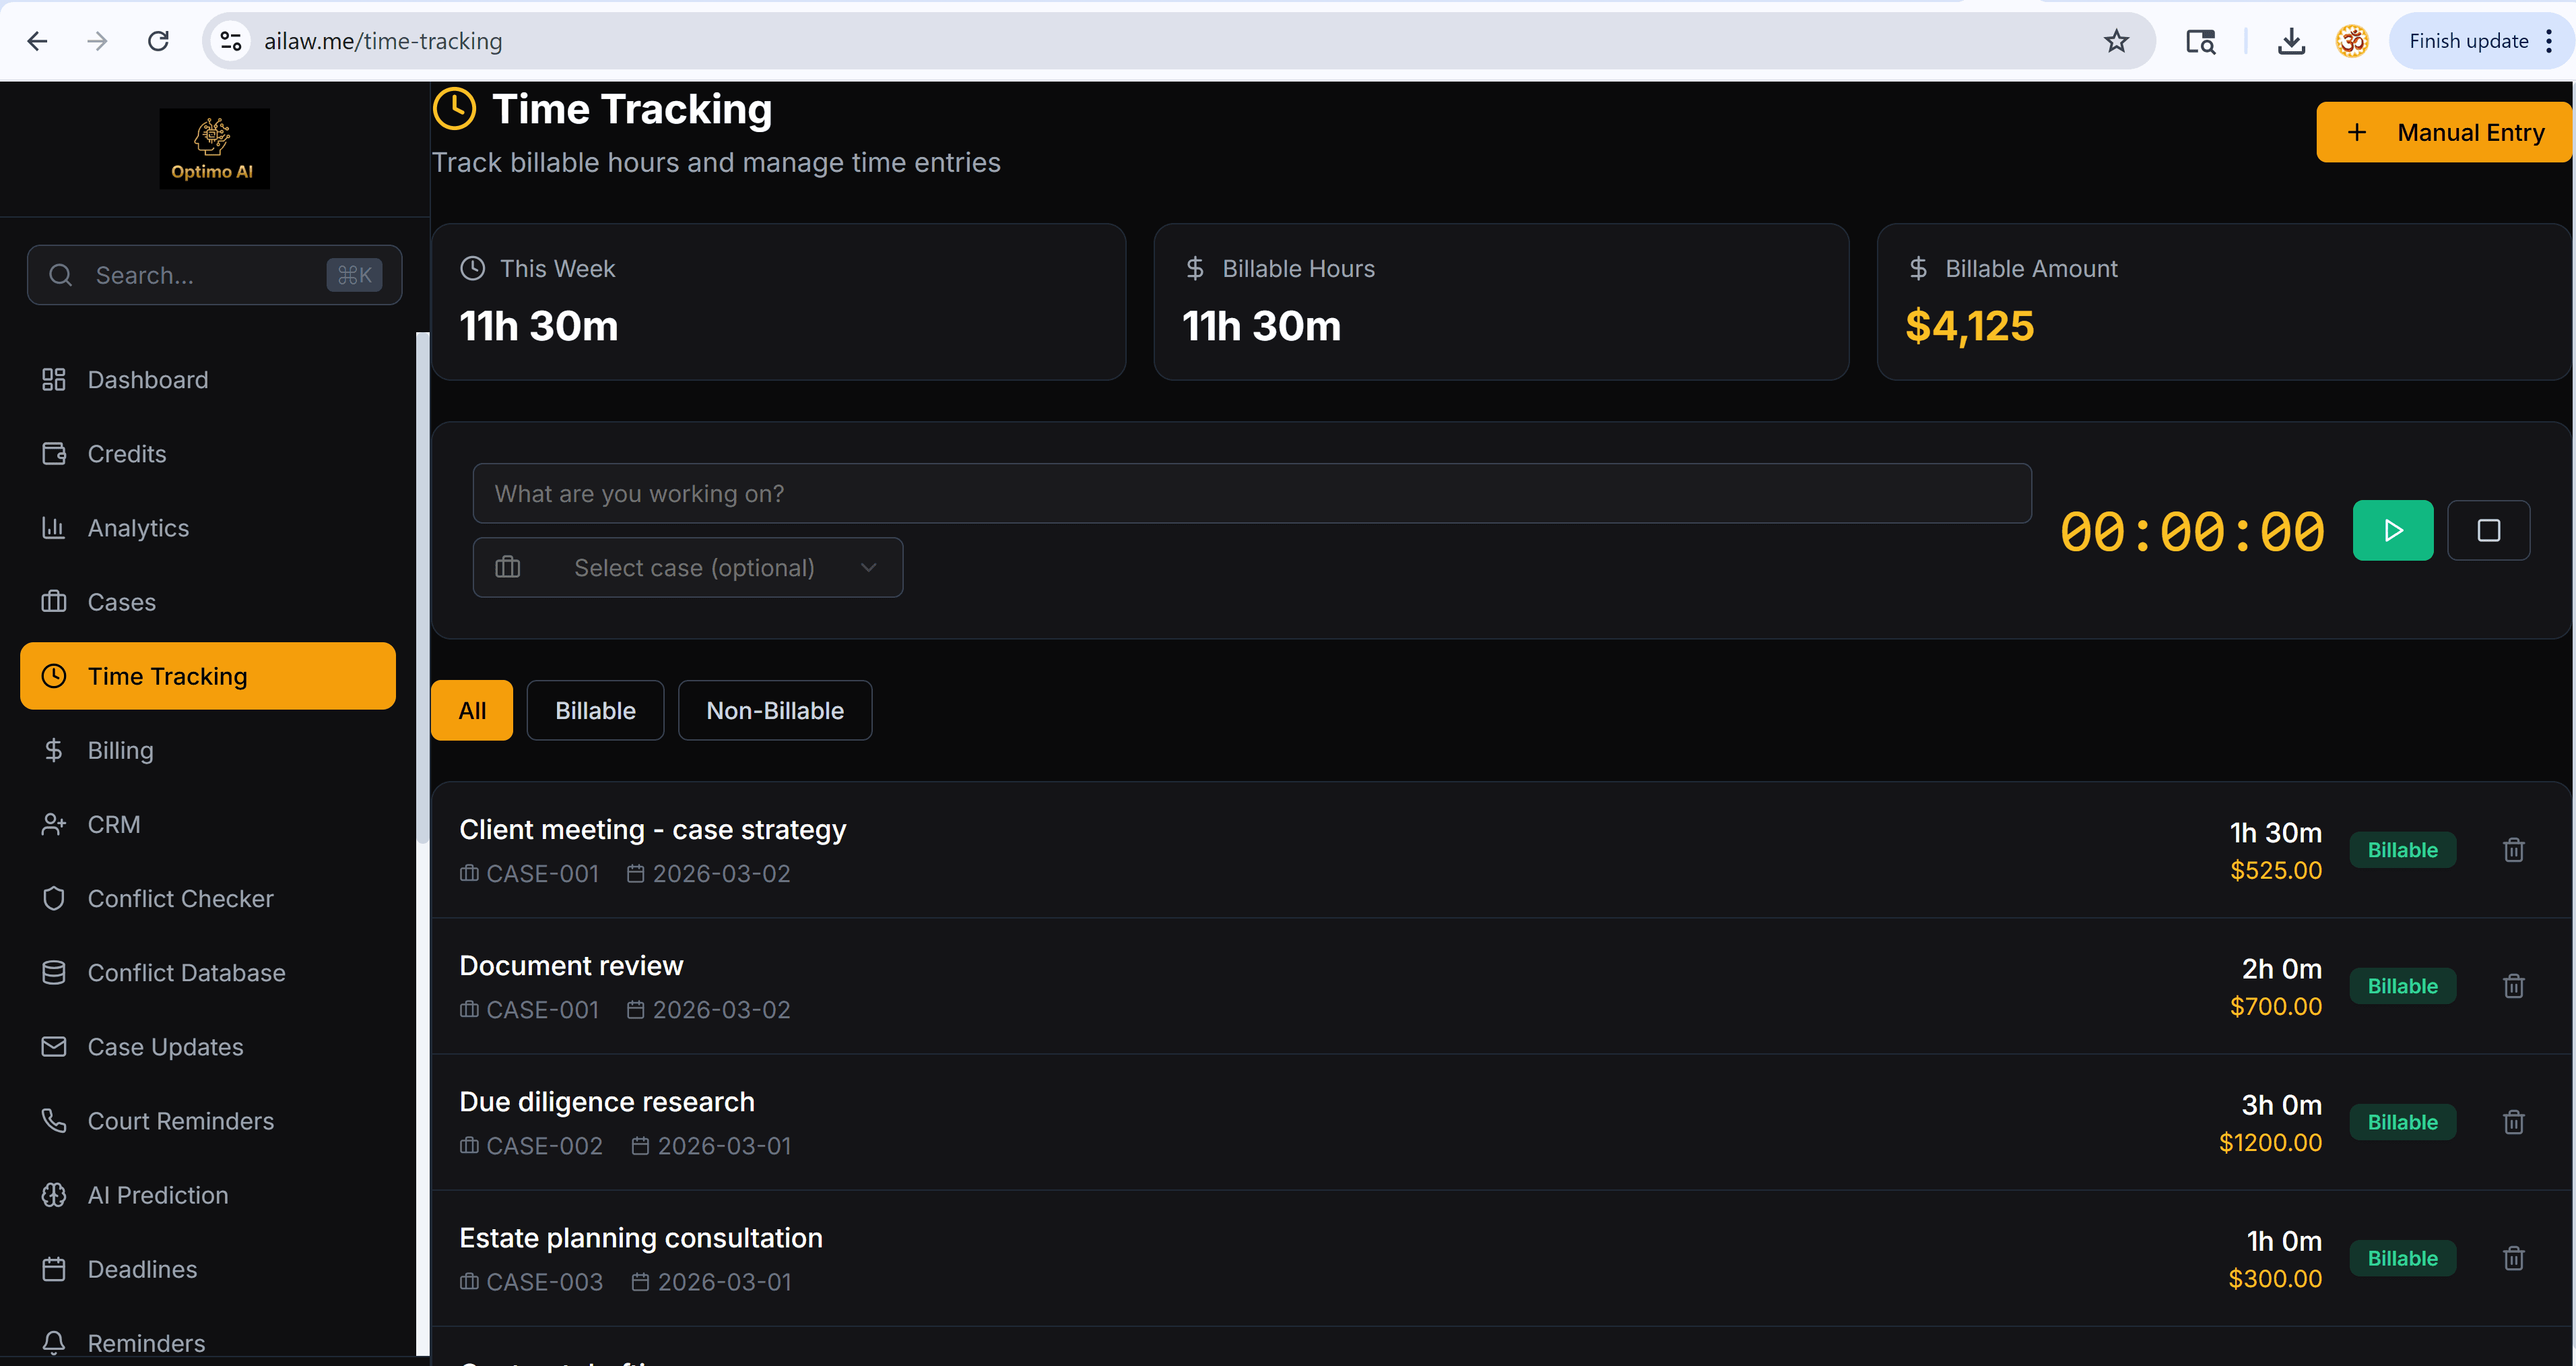
Task: Reload the page
Action: click(x=158, y=41)
